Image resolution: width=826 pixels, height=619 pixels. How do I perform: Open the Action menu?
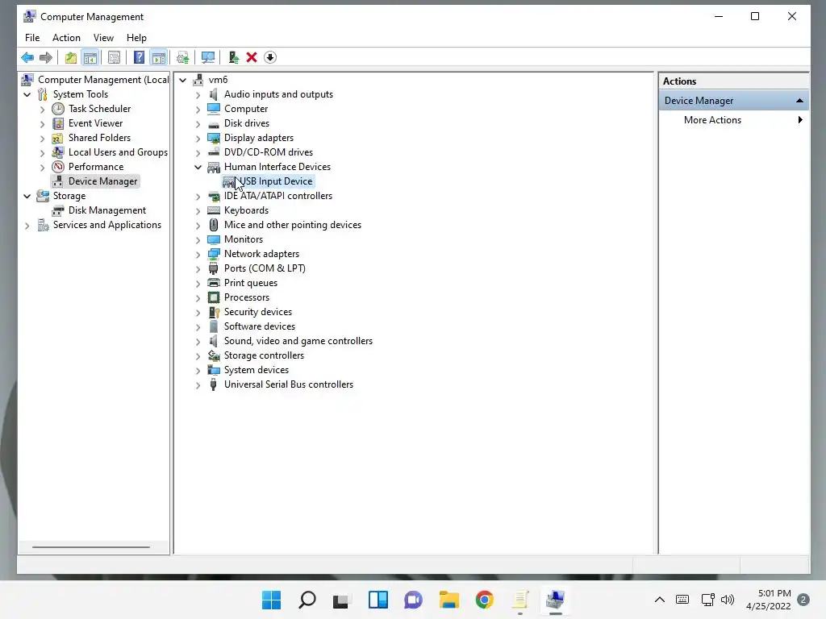66,38
